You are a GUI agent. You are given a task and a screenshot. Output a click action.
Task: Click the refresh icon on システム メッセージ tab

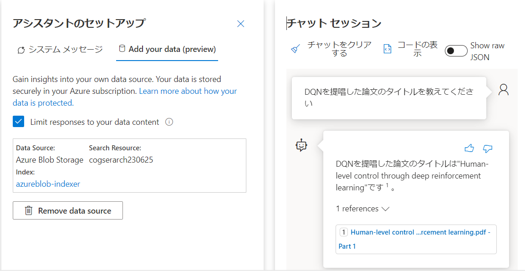click(21, 51)
